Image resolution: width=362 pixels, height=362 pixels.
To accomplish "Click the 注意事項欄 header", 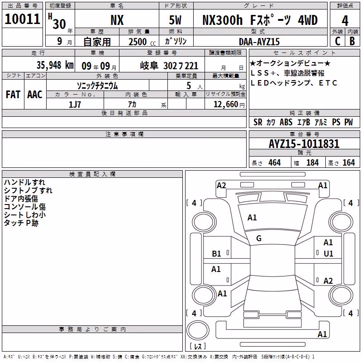I will [x=124, y=134].
